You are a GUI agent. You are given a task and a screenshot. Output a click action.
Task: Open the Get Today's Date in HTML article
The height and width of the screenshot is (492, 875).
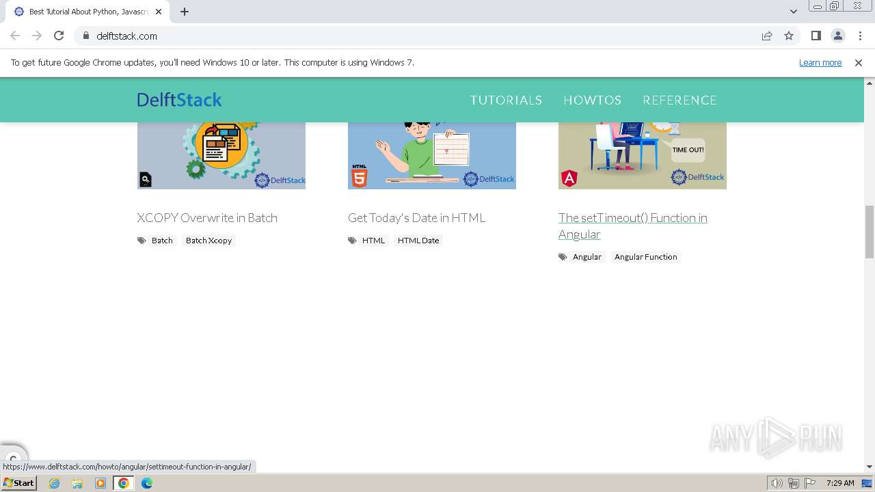click(x=416, y=217)
